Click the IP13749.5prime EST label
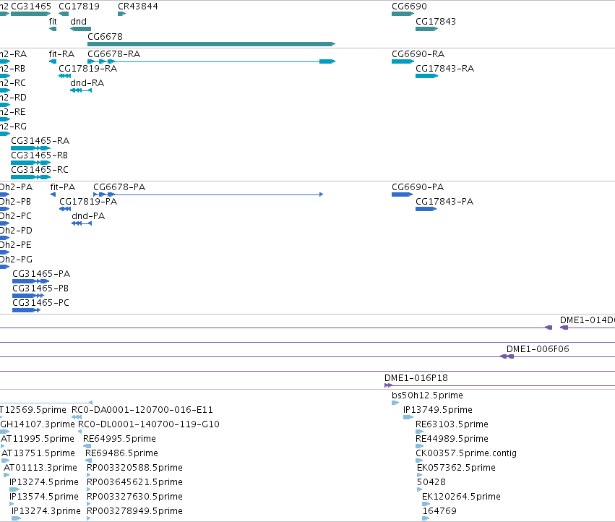Image resolution: width=615 pixels, height=522 pixels. pos(438,410)
